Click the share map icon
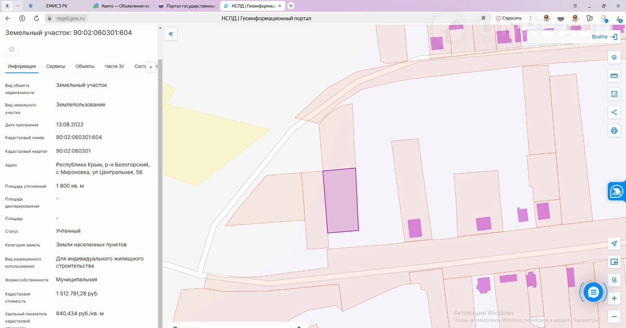 pos(614,112)
